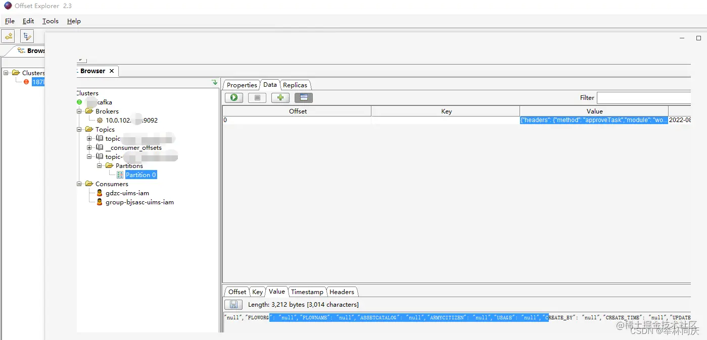
Task: Click the broker gear icon
Action: tap(100, 121)
